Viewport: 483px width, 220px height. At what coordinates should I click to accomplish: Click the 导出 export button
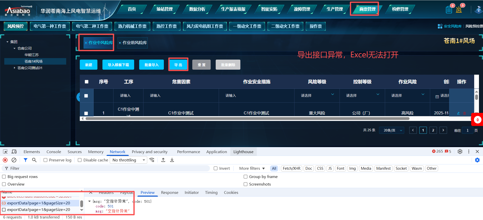pos(178,65)
